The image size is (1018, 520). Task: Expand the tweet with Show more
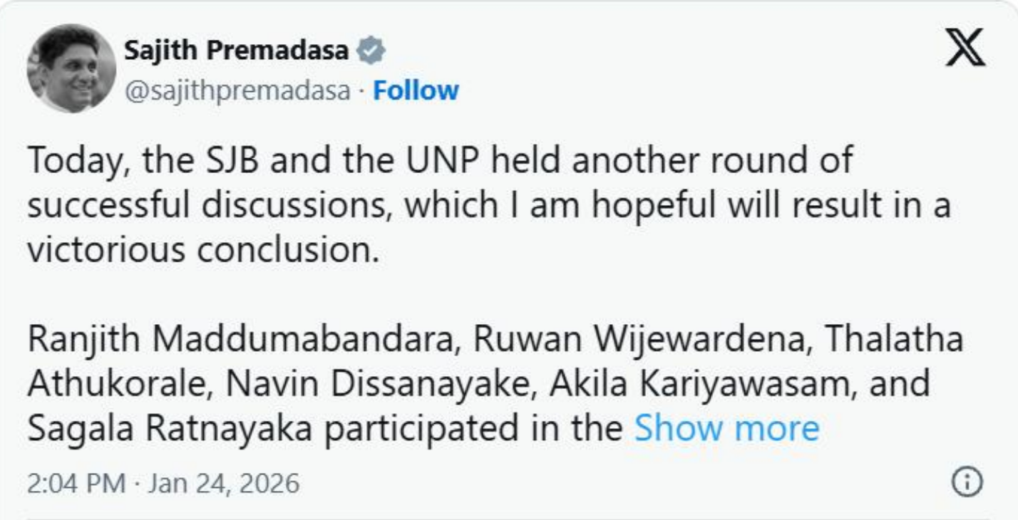pos(726,428)
